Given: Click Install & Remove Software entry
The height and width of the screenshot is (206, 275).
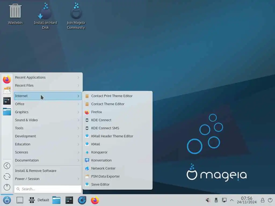Looking at the screenshot, I should [x=48, y=171].
